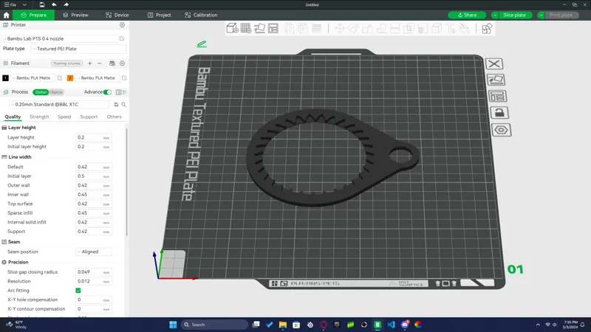This screenshot has width=591, height=332.
Task: Go to Home screen icon
Action: click(6, 15)
